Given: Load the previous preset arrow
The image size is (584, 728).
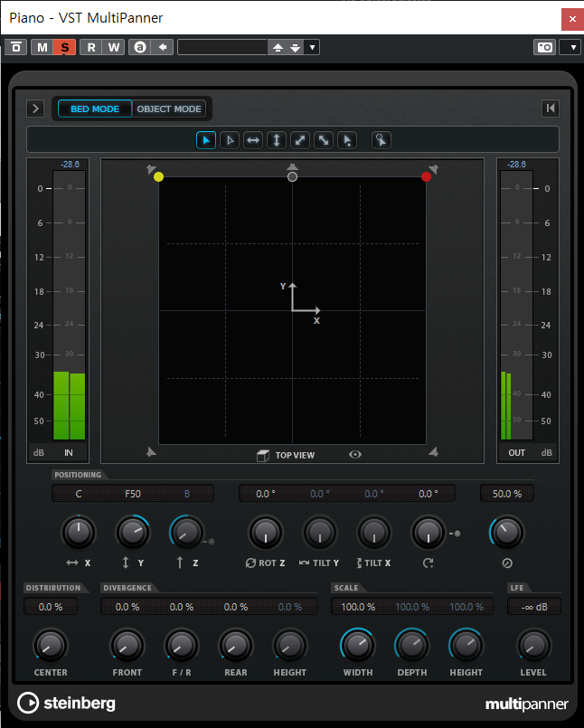Looking at the screenshot, I should tap(278, 47).
